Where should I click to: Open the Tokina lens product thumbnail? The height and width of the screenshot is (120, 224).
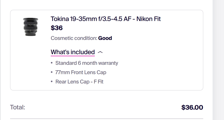coord(31,27)
